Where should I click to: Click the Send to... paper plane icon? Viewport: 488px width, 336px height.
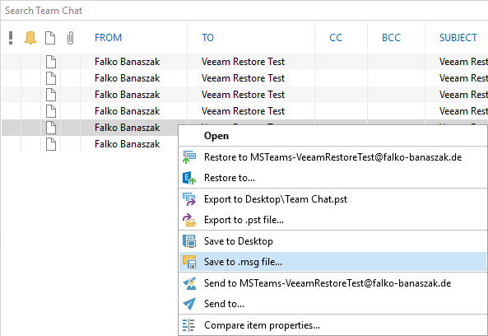[189, 304]
